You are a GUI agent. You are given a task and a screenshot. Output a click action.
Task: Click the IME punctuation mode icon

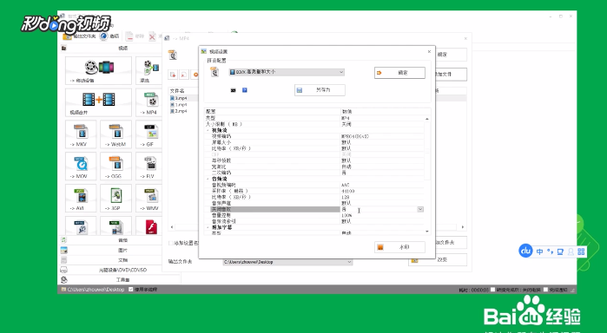click(x=550, y=251)
